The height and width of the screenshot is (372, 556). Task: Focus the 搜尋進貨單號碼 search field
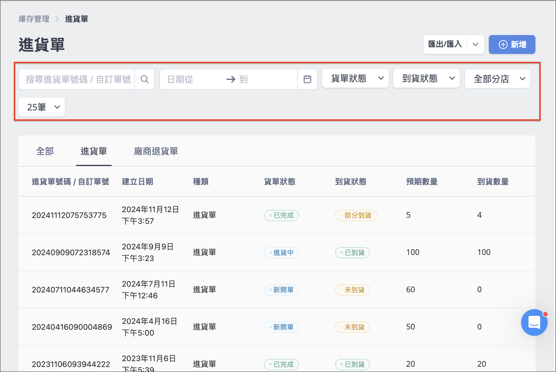pyautogui.click(x=77, y=79)
